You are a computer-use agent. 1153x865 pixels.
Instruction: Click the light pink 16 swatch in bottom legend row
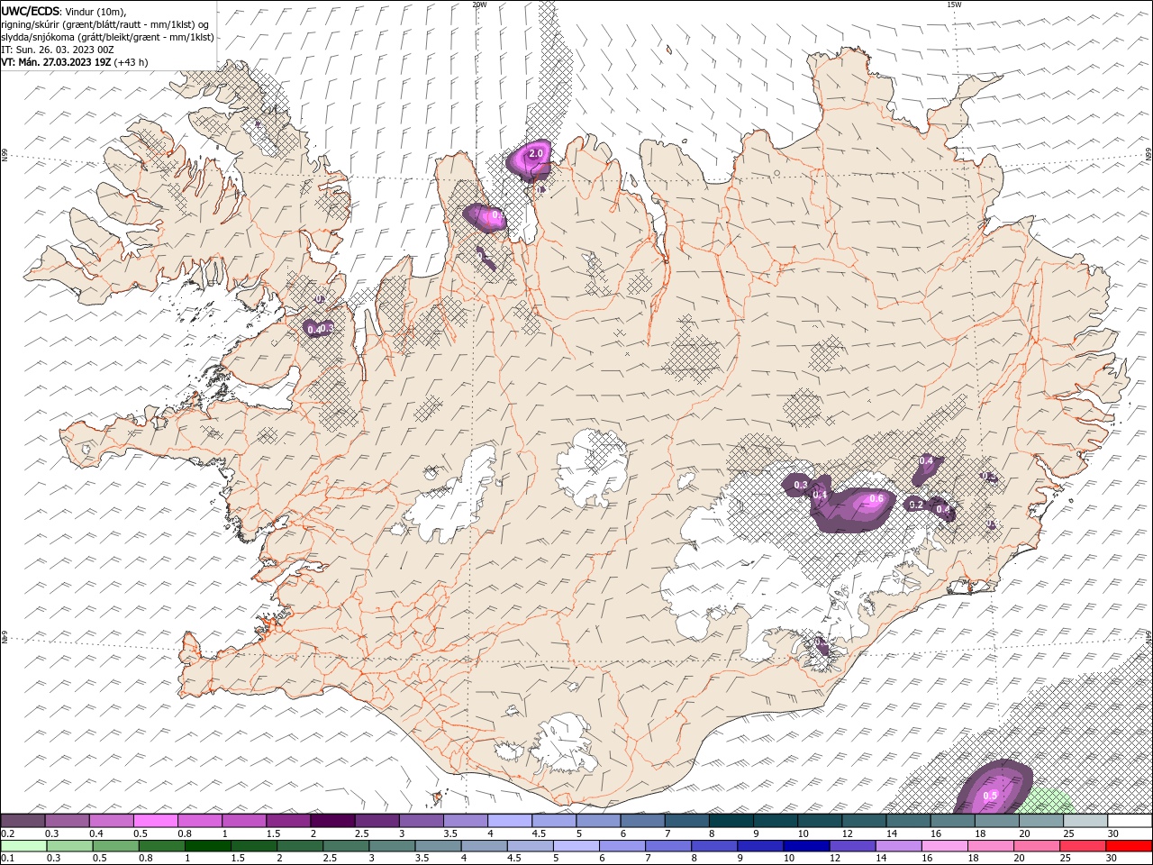(943, 846)
